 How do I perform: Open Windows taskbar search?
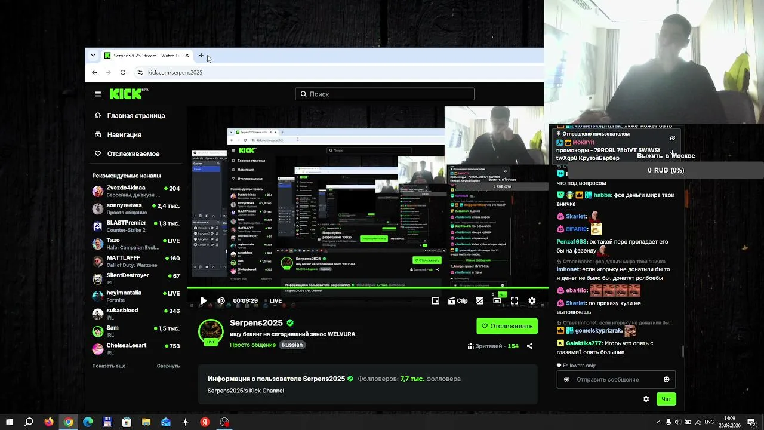coord(29,422)
